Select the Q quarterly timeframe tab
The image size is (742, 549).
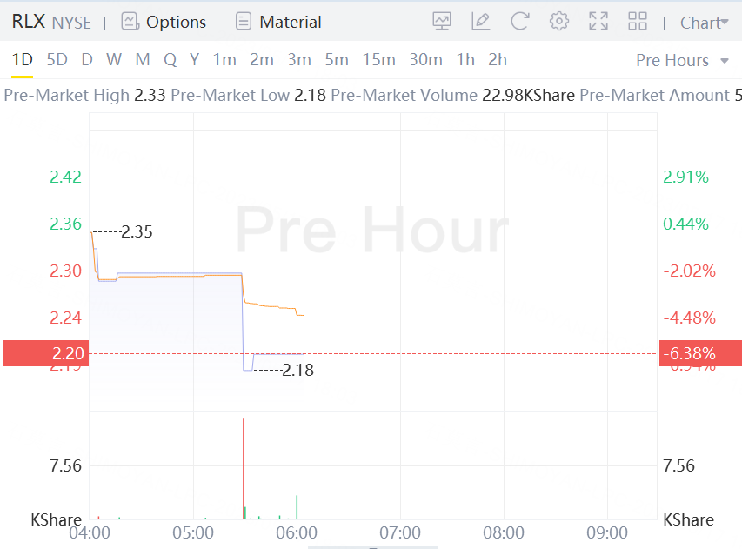coord(170,60)
